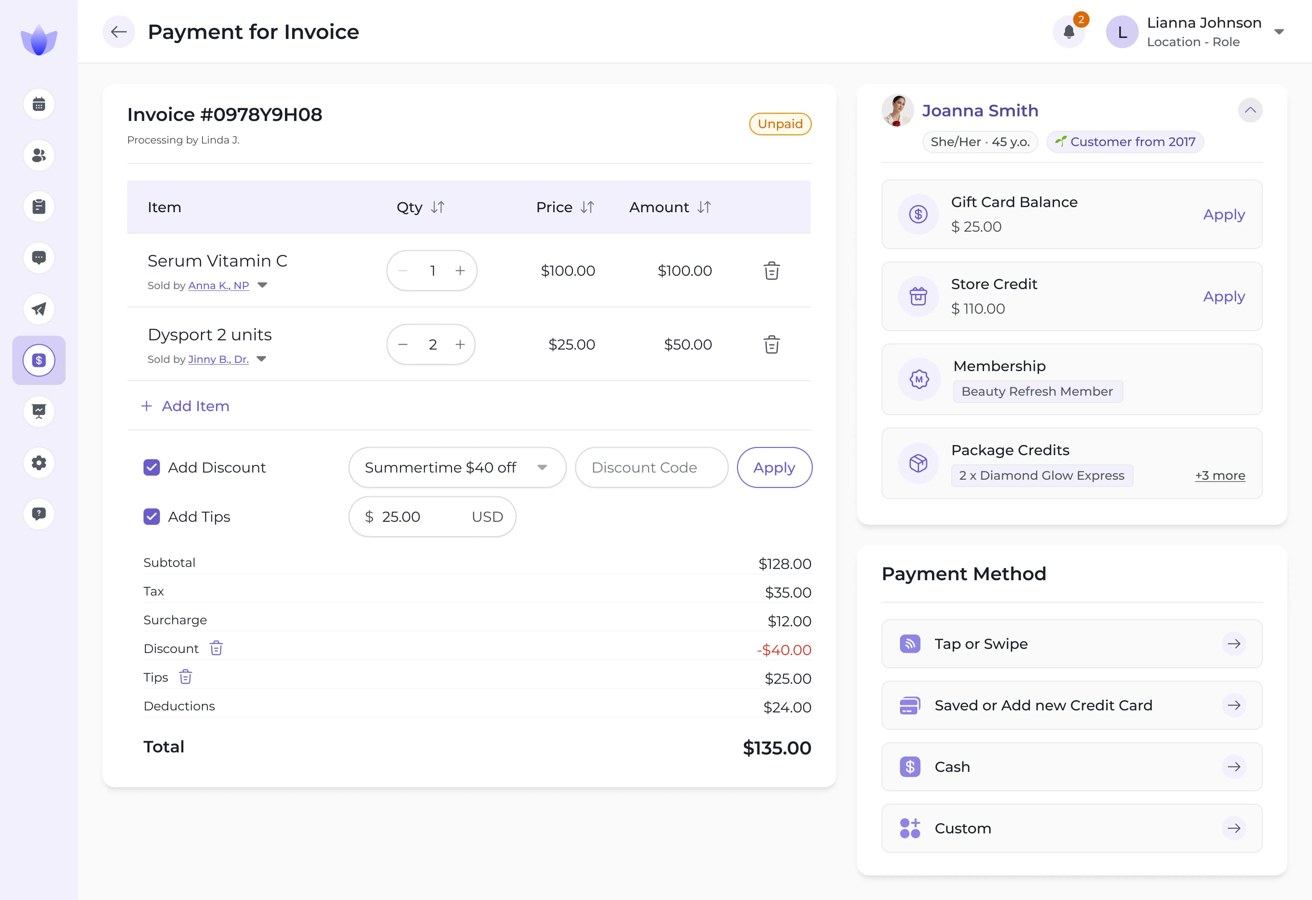Viewport: 1312px width, 900px height.
Task: Open the Payments section from the sidebar
Action: 38,360
